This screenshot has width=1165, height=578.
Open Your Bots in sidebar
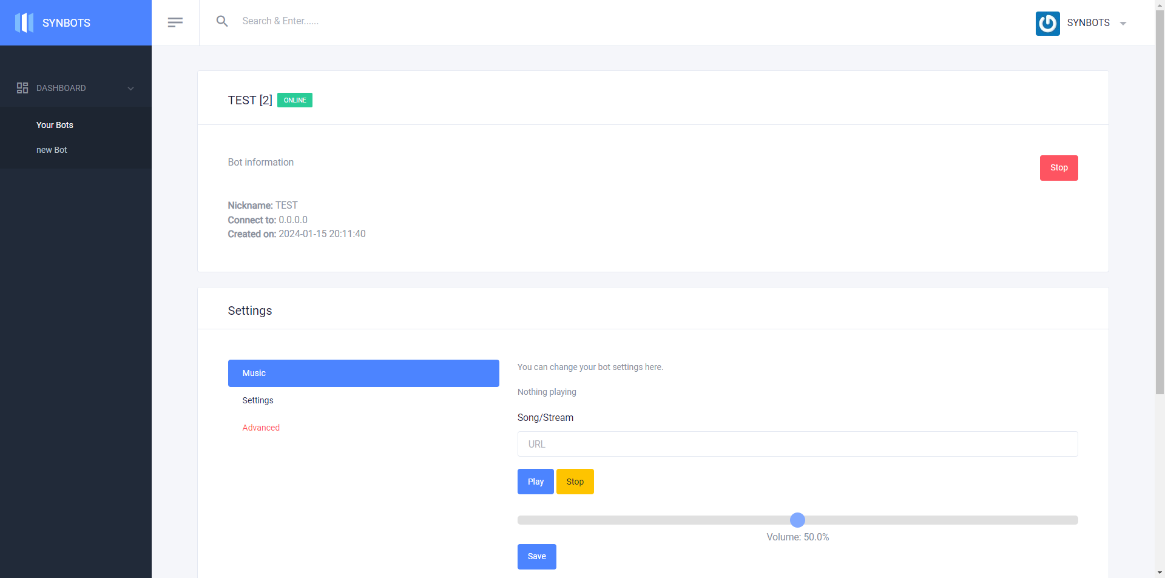[55, 125]
